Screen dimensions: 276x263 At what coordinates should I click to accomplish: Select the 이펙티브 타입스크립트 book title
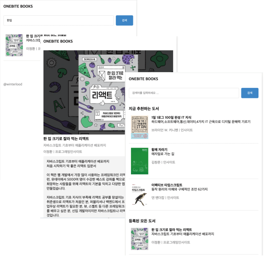tap(166, 185)
